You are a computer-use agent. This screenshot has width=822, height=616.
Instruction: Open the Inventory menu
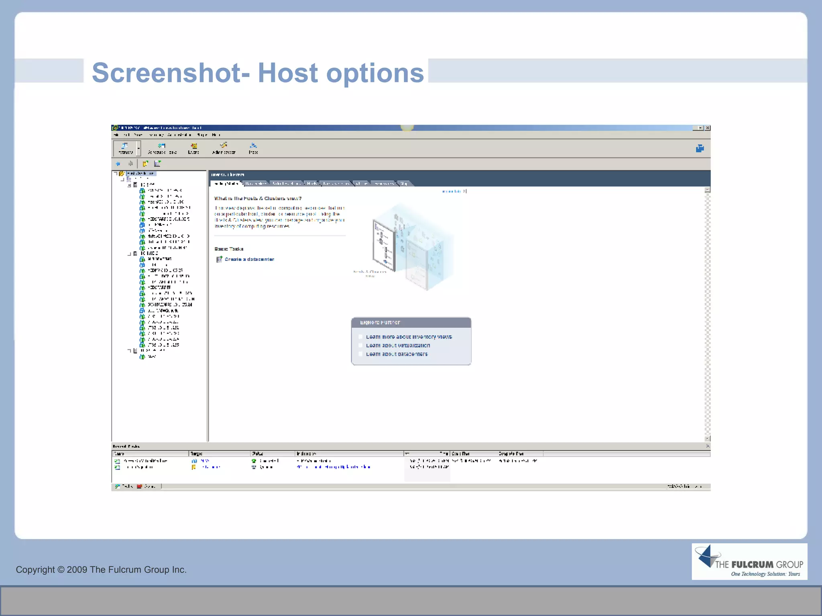tap(156, 135)
